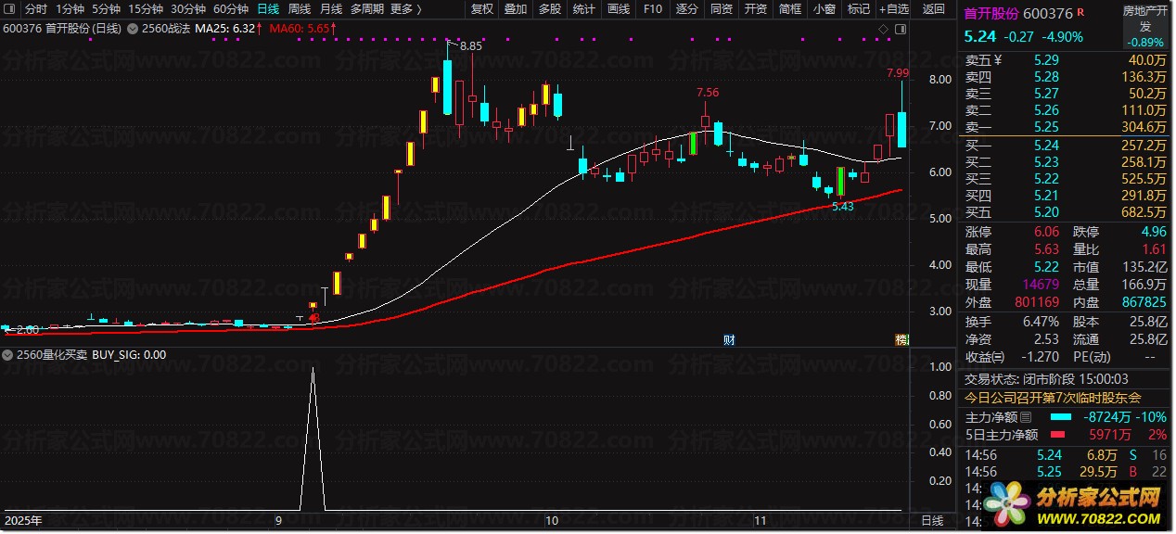This screenshot has height=534, width=1176.
Task: Toggle the 简框 simple frame mode
Action: [790, 9]
